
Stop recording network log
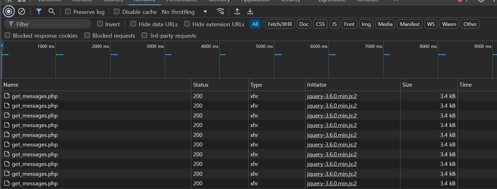coord(9,12)
